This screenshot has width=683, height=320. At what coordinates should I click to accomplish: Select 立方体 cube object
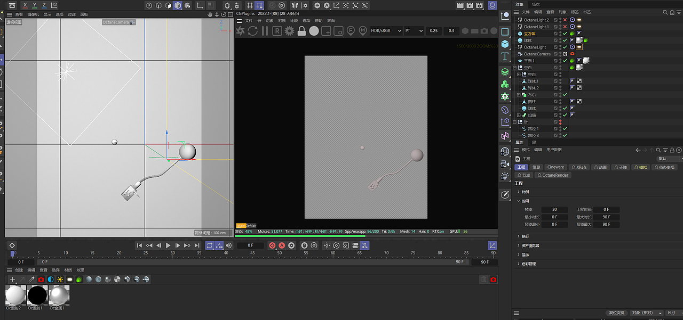[x=529, y=34]
